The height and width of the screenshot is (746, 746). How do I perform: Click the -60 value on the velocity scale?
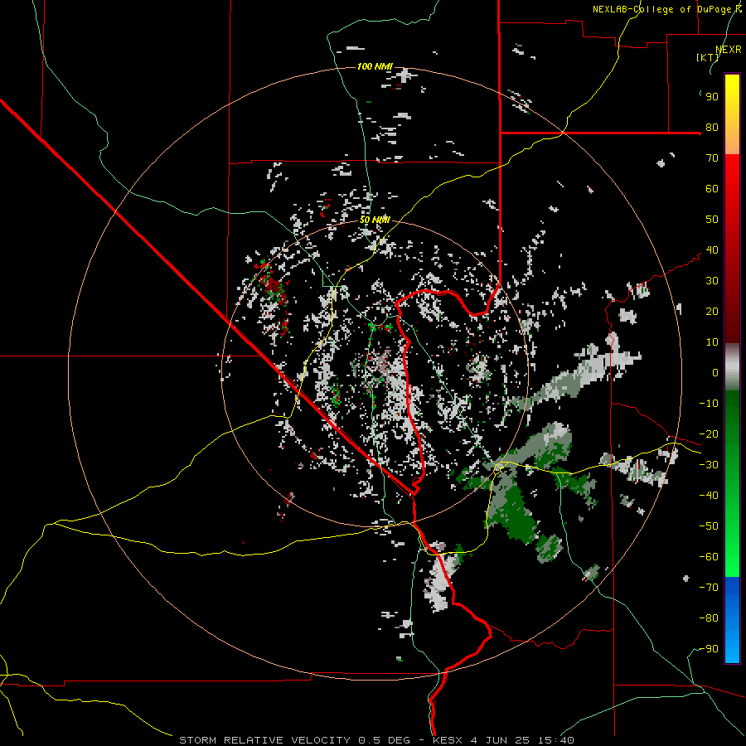click(x=709, y=557)
